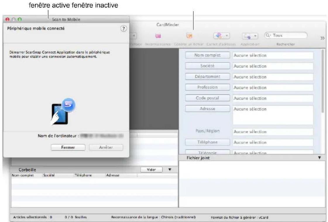This screenshot has height=222, width=328.
Task: Click the Nom complet field button
Action: coord(207,55)
